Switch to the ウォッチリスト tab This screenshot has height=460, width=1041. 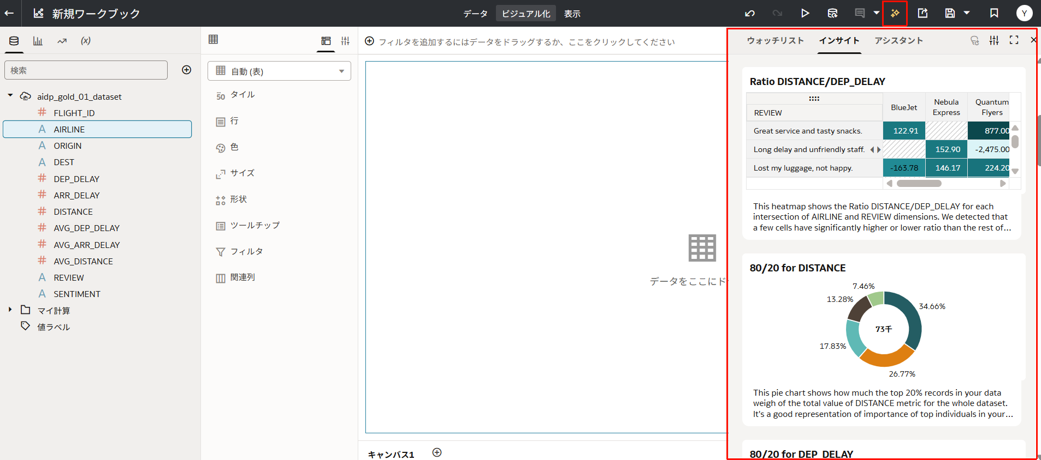click(775, 40)
